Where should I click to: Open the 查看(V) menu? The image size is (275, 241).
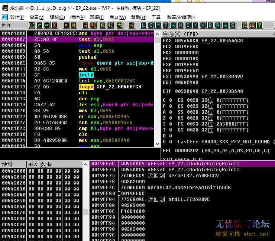pyautogui.click(x=37, y=17)
